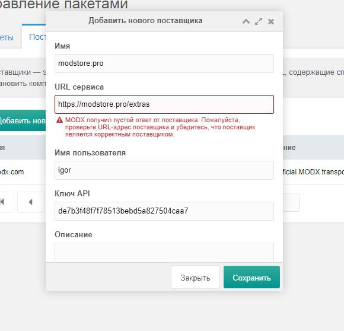The image size is (344, 331).
Task: Maximize the add provider dialog
Action: click(x=259, y=21)
